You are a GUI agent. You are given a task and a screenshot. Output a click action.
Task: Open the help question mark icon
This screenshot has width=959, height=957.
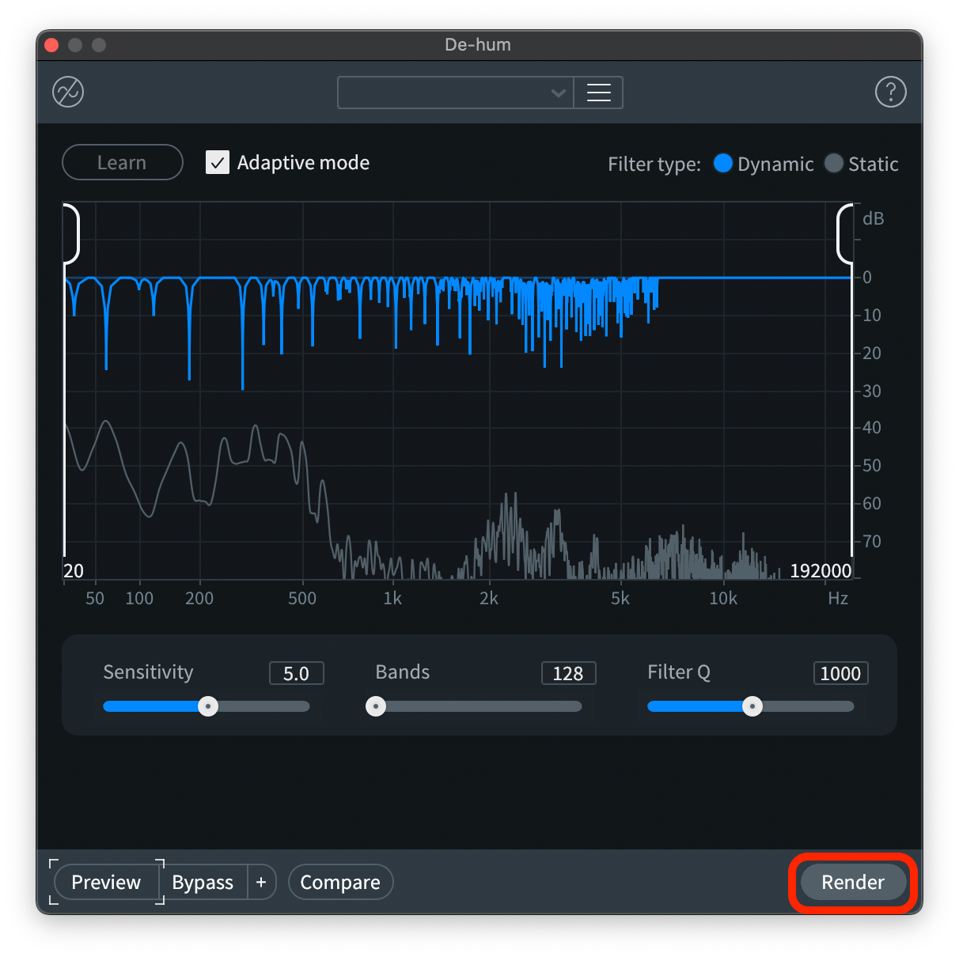tap(890, 93)
